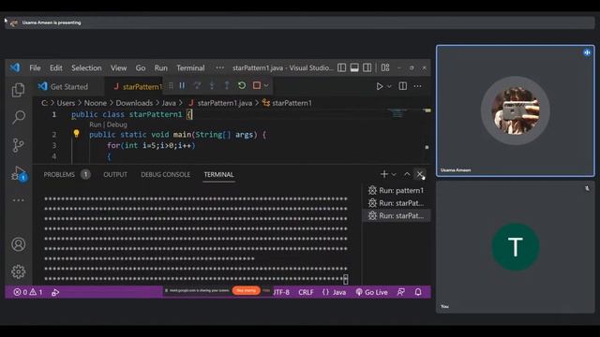This screenshot has height=337, width=600.
Task: Change file encoding UTF-8
Action: [281, 292]
